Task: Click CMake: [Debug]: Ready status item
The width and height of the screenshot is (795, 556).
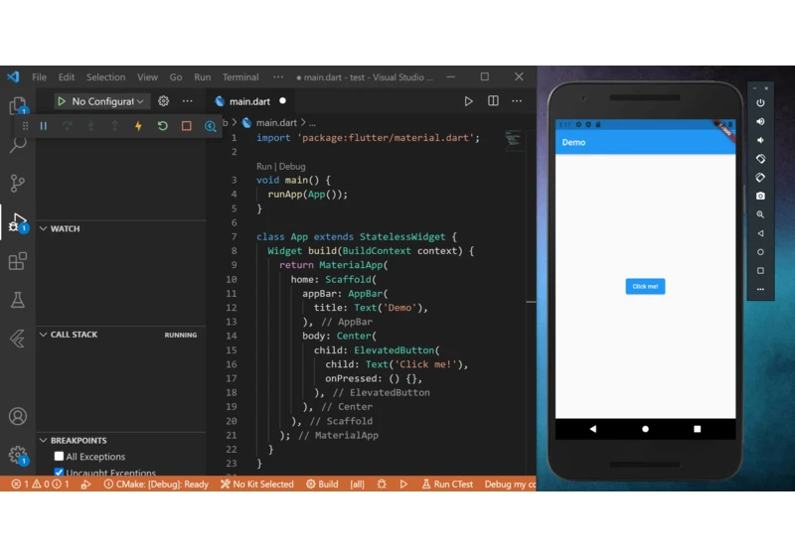Action: 156,485
